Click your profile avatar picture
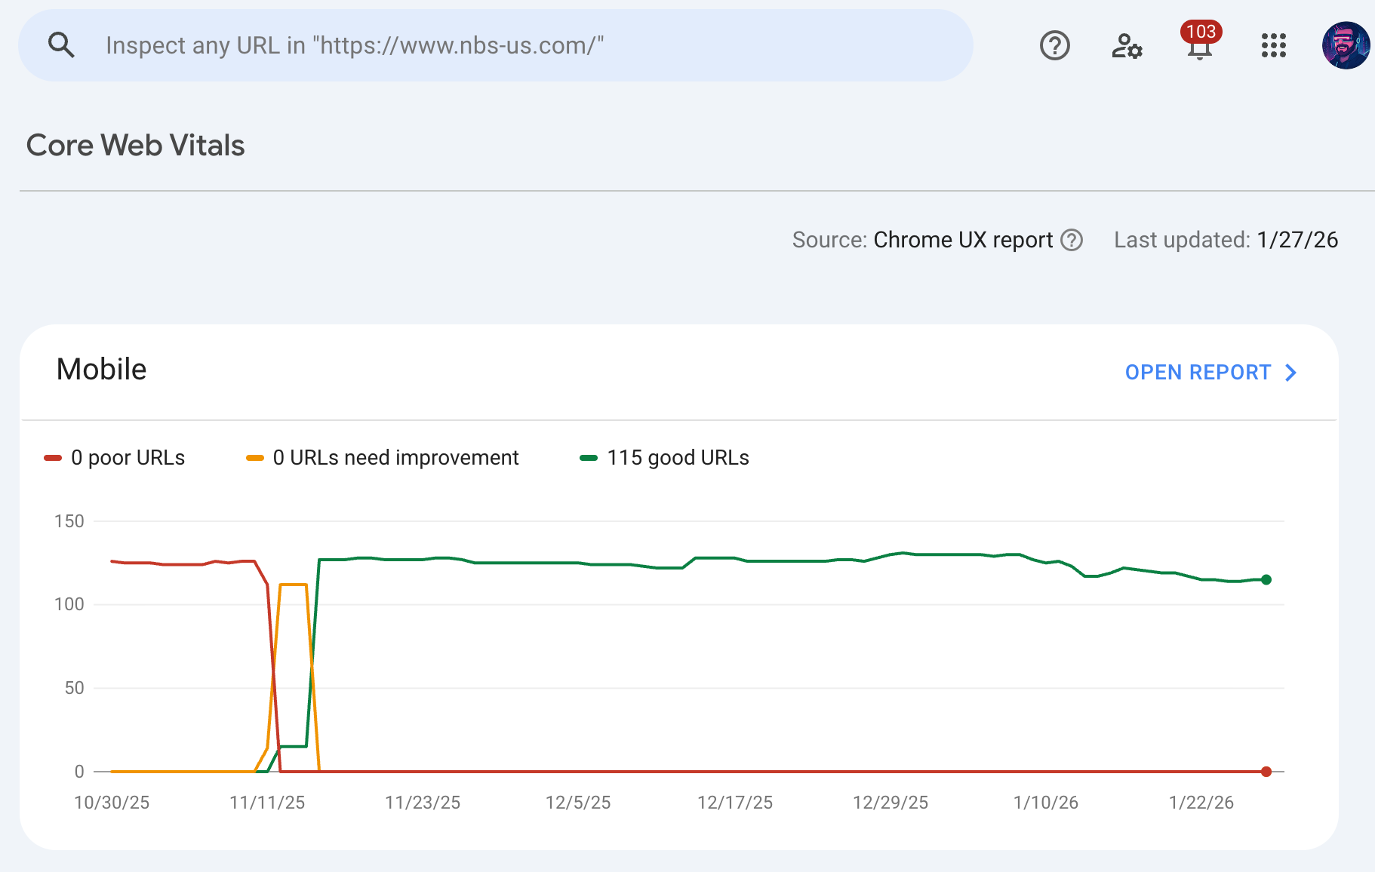This screenshot has width=1375, height=872. tap(1345, 45)
